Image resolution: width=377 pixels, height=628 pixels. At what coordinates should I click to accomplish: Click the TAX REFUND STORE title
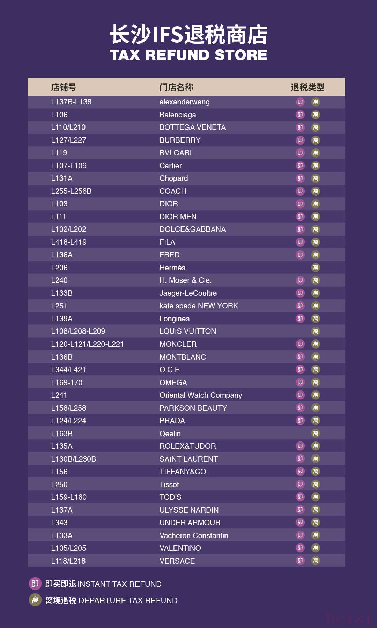188,55
